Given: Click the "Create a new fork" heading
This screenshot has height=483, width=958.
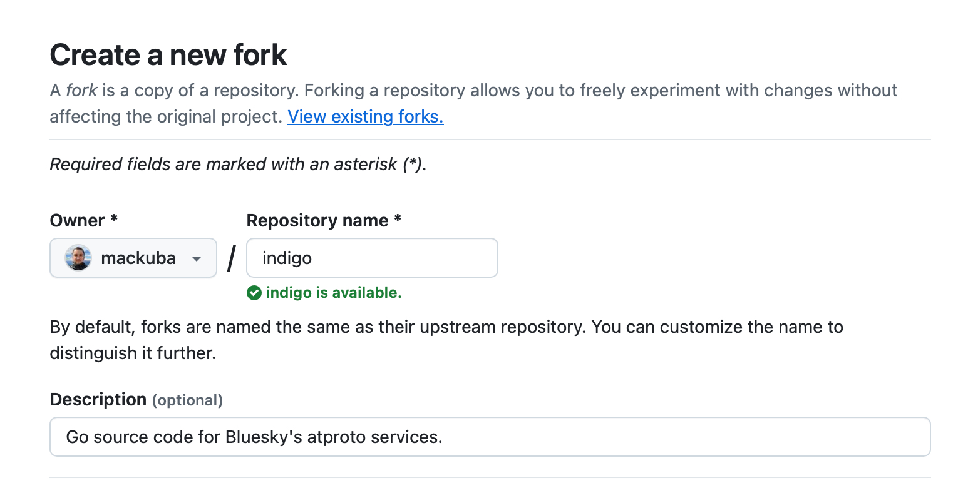Looking at the screenshot, I should (168, 55).
